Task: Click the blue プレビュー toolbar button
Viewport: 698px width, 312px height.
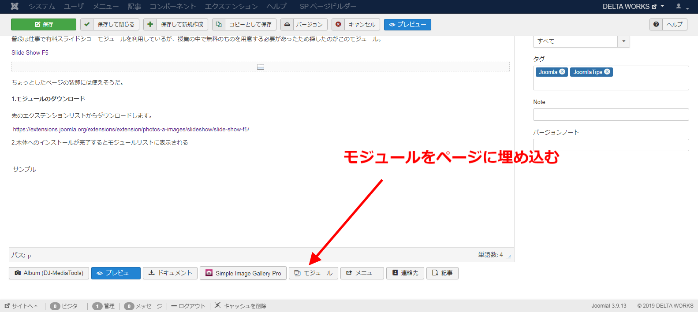Action: point(407,24)
